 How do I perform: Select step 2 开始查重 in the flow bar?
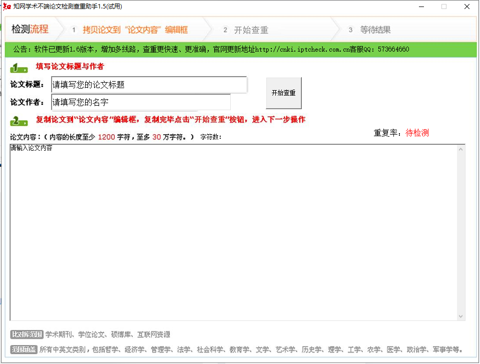pos(246,30)
